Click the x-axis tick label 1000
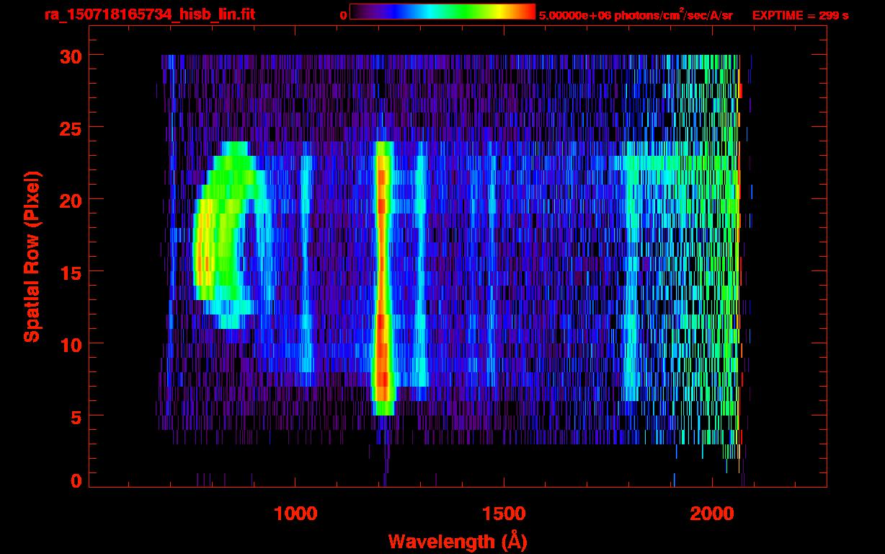 click(x=295, y=514)
